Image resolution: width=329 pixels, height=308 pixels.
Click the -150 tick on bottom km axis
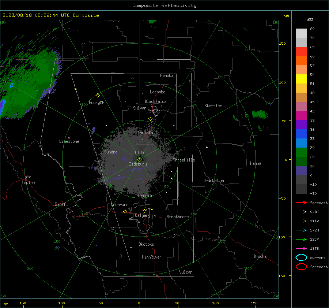pyautogui.click(x=22, y=303)
